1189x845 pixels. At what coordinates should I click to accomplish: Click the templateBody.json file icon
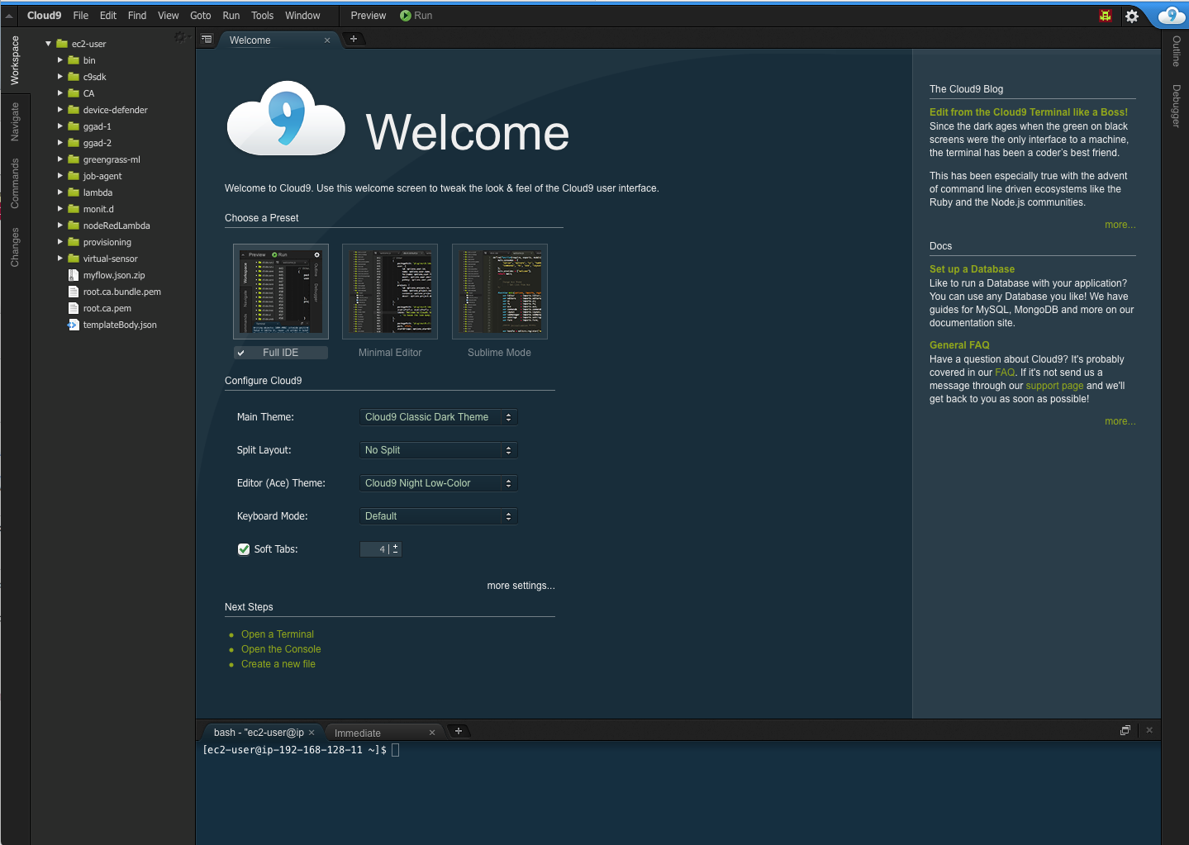tap(74, 325)
